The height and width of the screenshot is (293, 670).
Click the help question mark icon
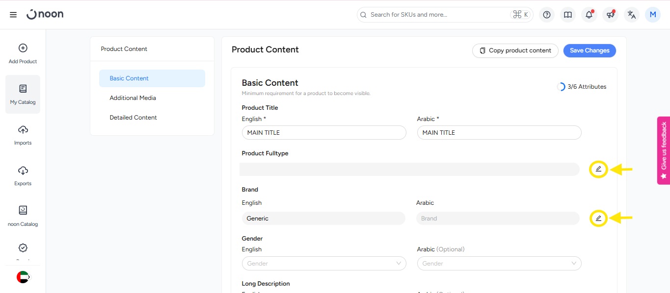[547, 15]
